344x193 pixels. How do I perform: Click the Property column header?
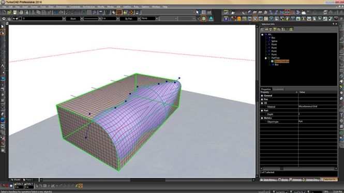(279, 92)
